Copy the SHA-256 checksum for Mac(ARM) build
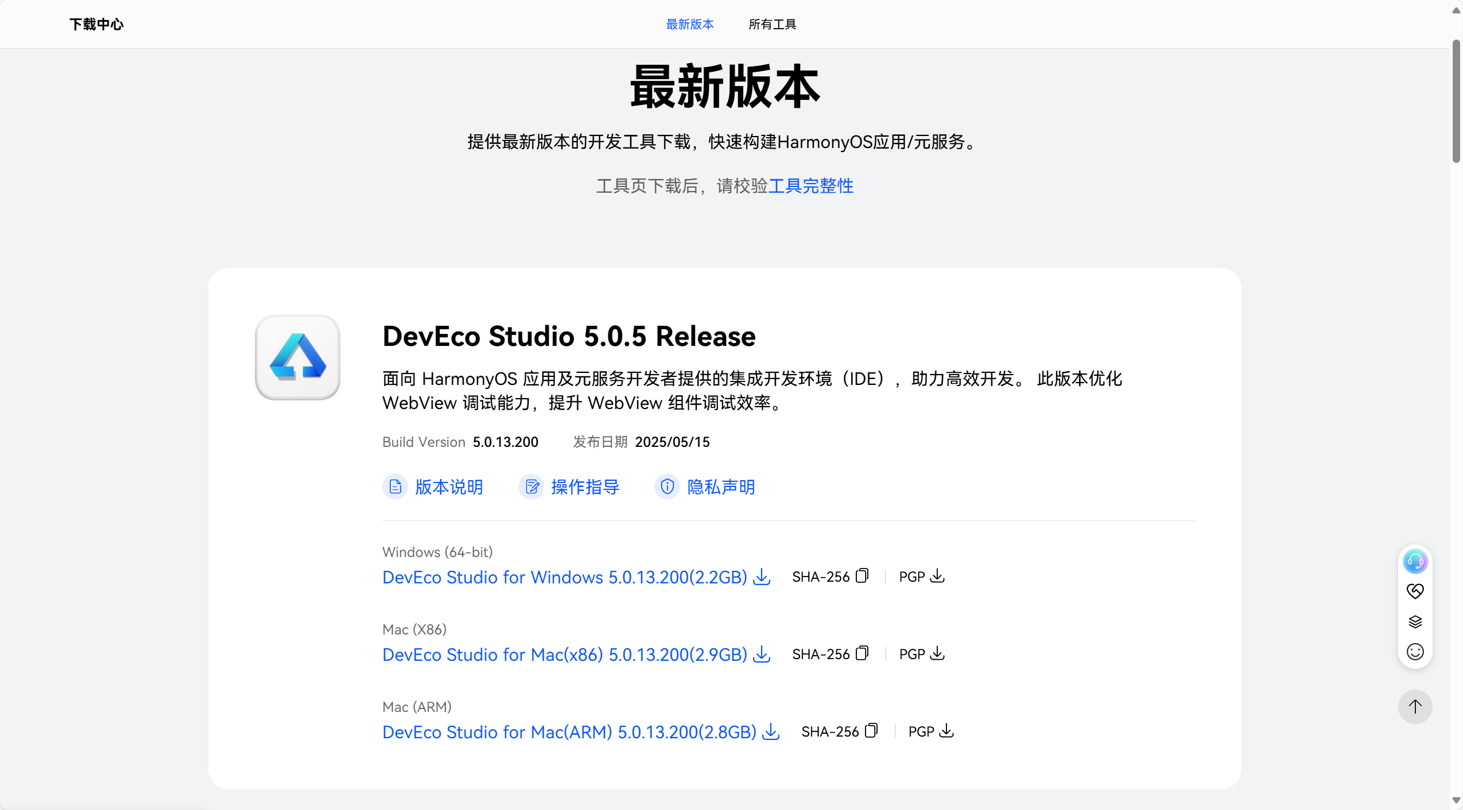This screenshot has height=810, width=1463. [871, 730]
